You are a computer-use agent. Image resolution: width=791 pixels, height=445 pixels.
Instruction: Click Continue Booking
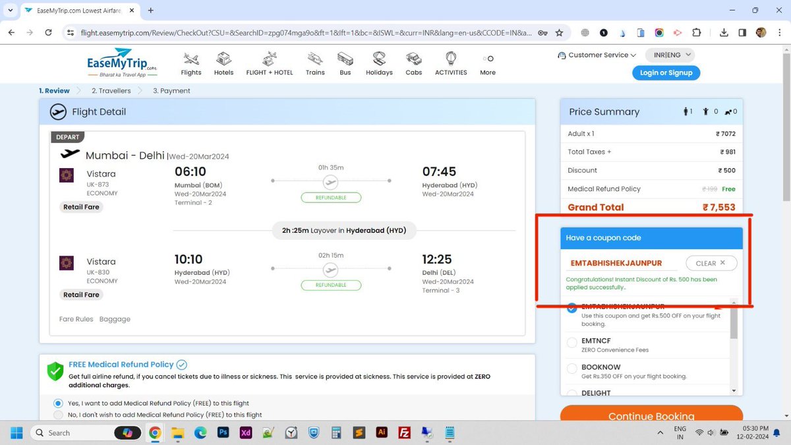coord(651,416)
